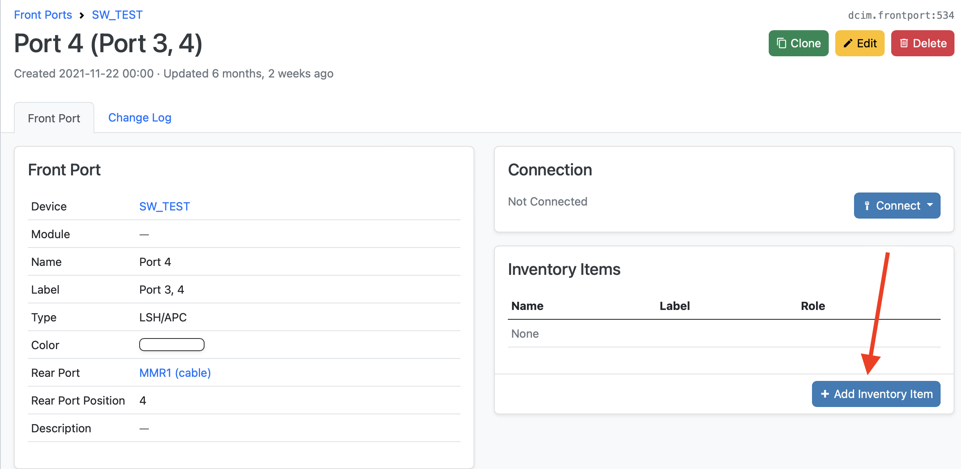
Task: Click the Edit pencil icon
Action: [848, 43]
